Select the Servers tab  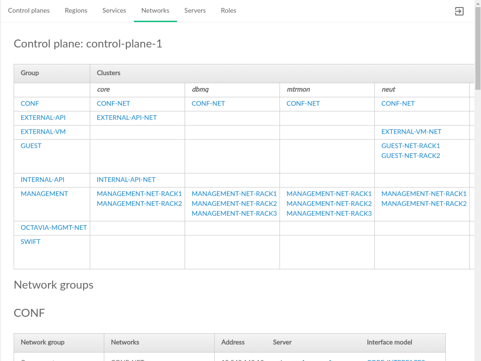coord(195,10)
